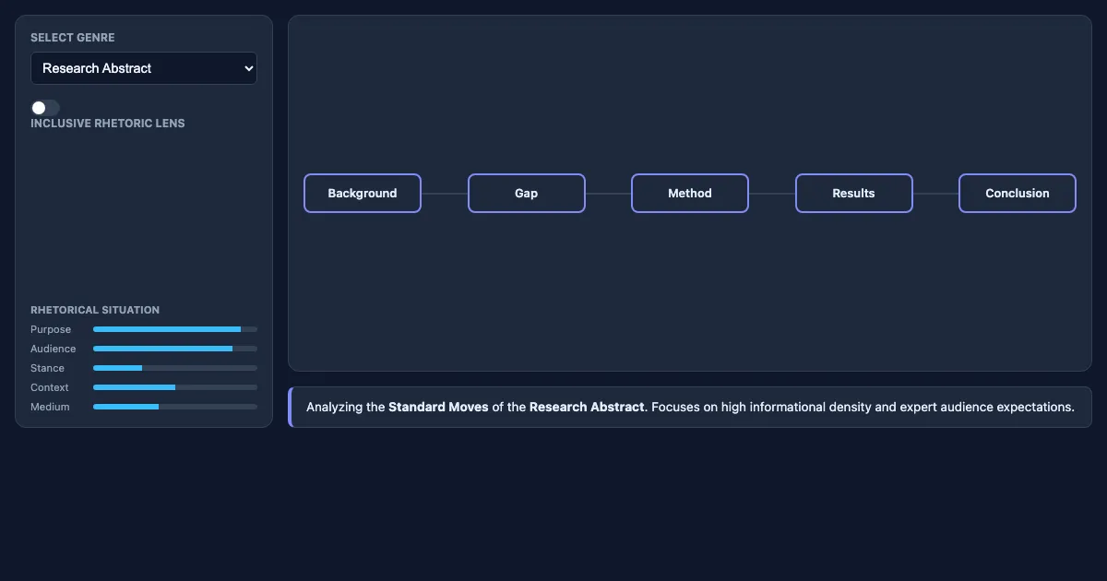1107x581 pixels.
Task: Toggle the Inclusive Rhetoric Lens switch
Action: [45, 108]
